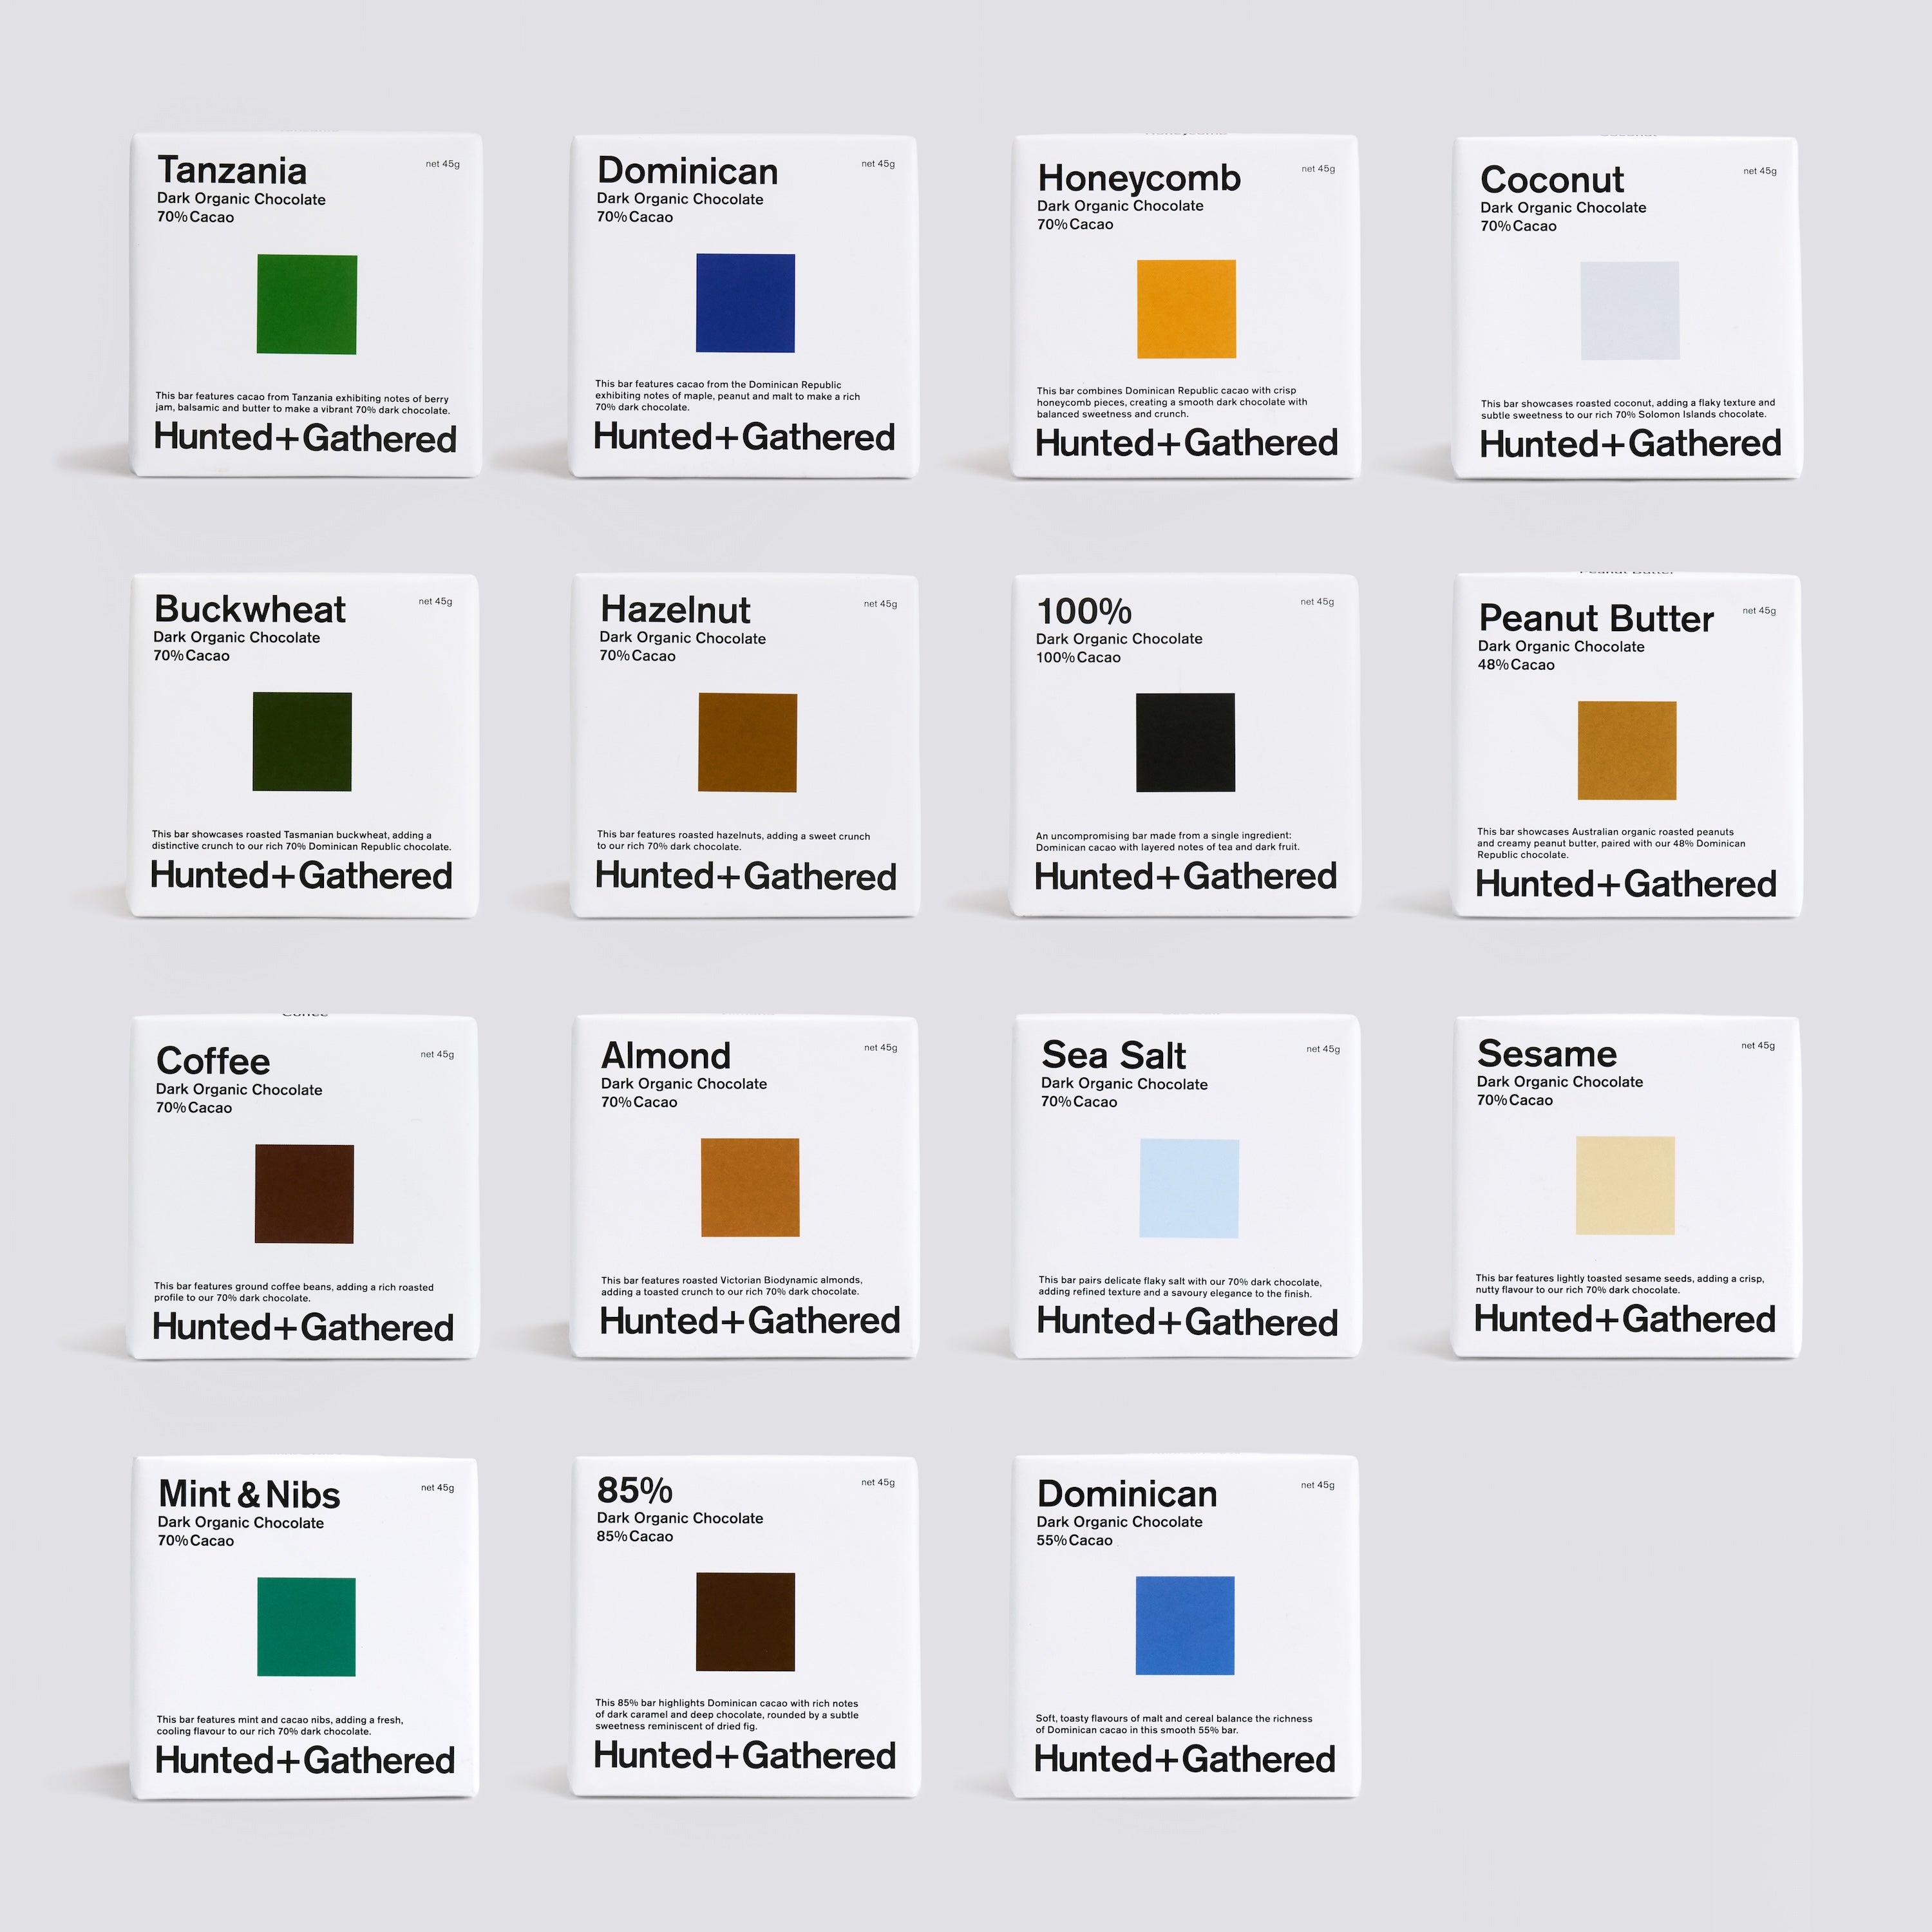Click "net 45g" on the Honeycomb bar
The width and height of the screenshot is (1932, 1932).
pos(1318,169)
